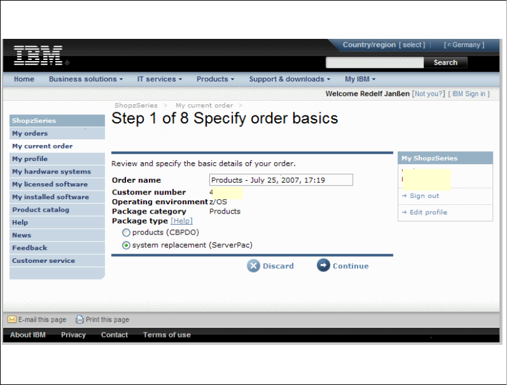507x385 pixels.
Task: Open Privacy footer link
Action: coord(73,335)
